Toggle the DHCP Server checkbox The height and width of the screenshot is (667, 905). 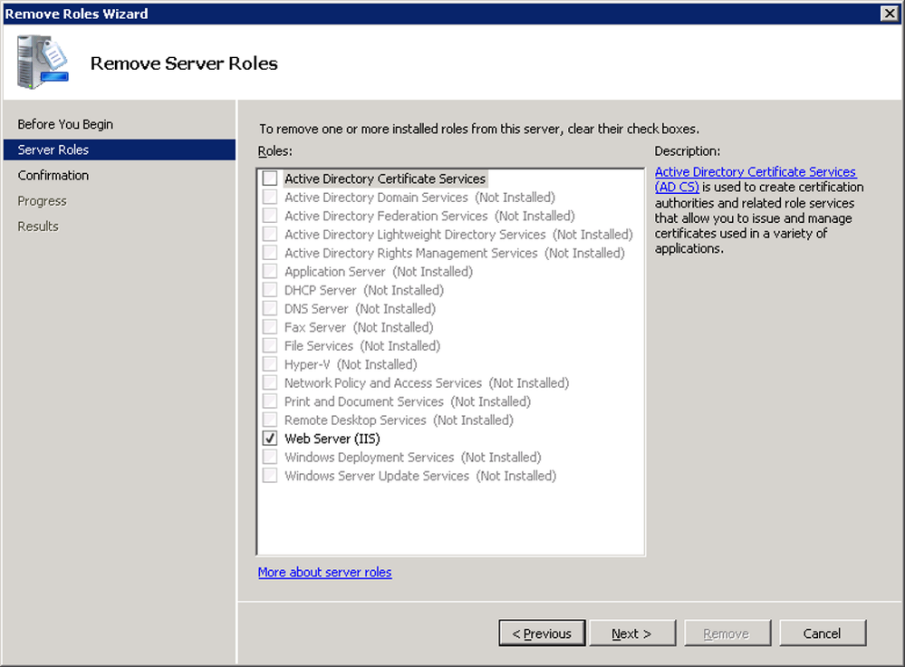click(269, 290)
